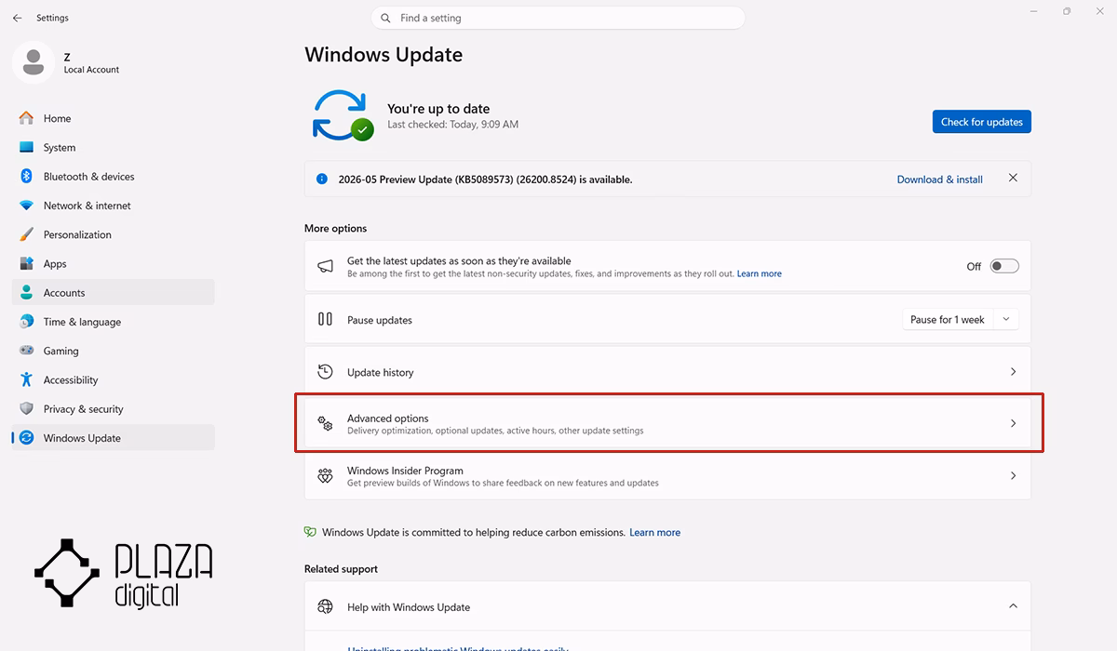Click the Windows Insider Program icon
This screenshot has height=651, width=1117.
[325, 475]
